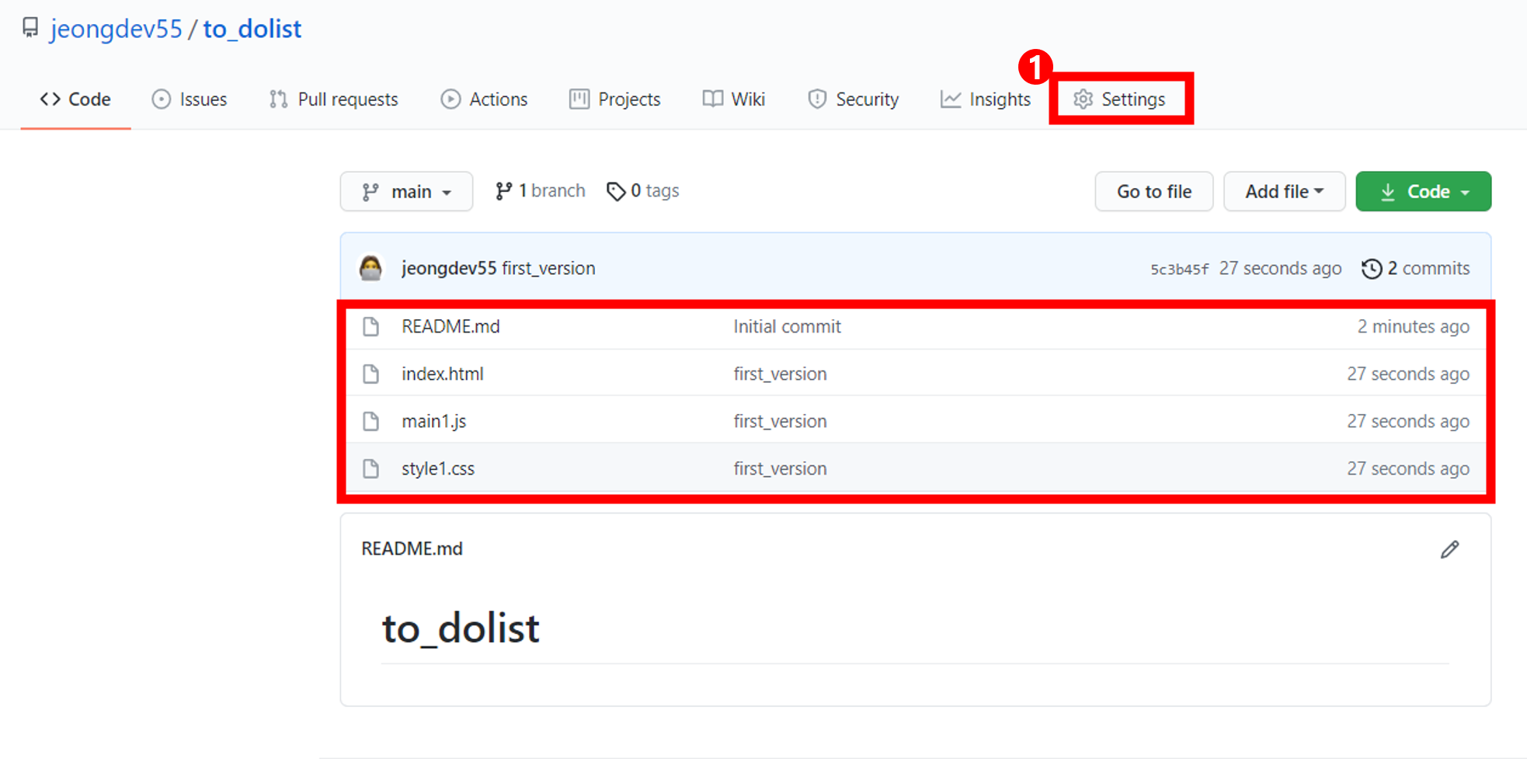This screenshot has width=1527, height=759.
Task: View the Insights tab
Action: (985, 99)
